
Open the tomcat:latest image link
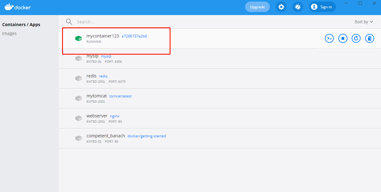[x=120, y=96]
